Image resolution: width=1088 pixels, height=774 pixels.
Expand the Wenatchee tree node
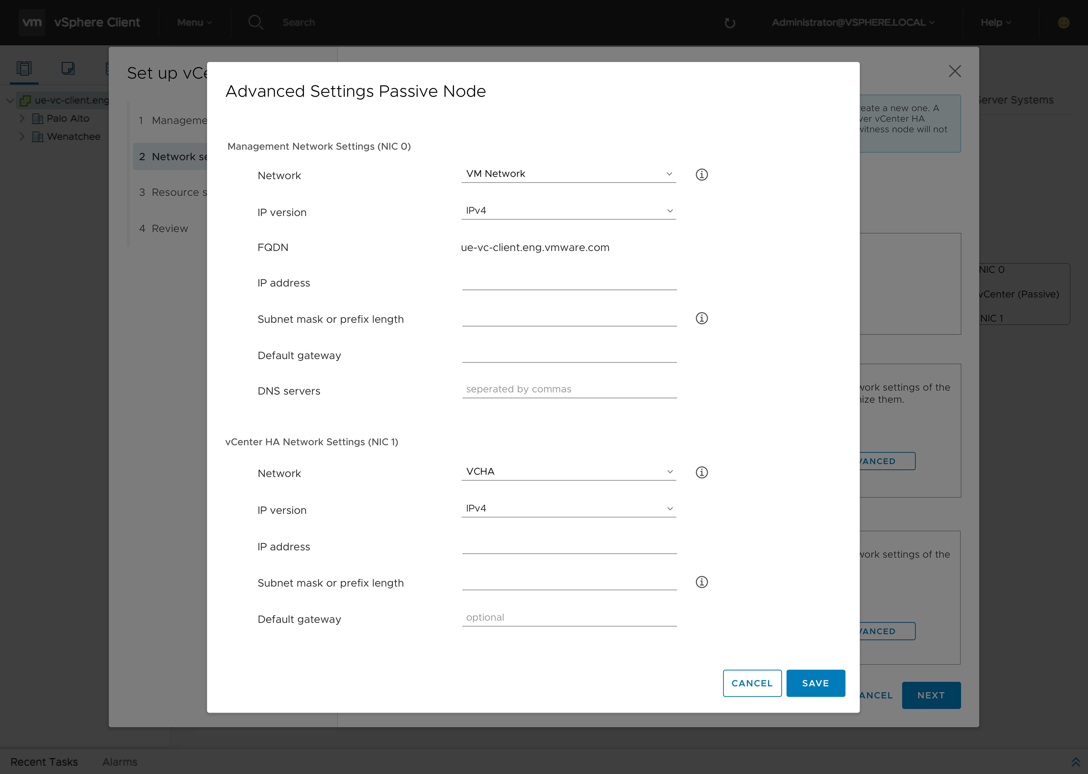pyautogui.click(x=22, y=136)
